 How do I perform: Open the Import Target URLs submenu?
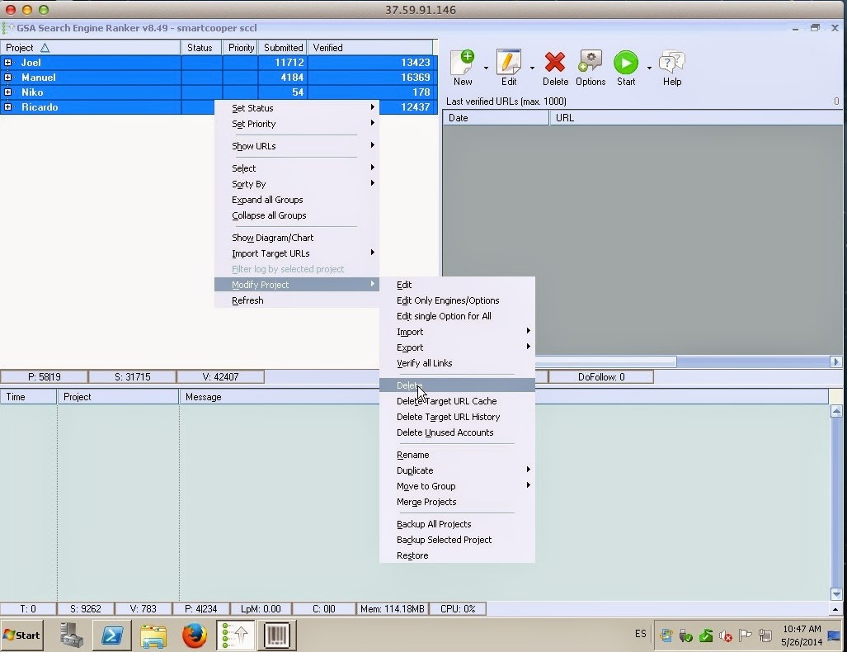297,253
